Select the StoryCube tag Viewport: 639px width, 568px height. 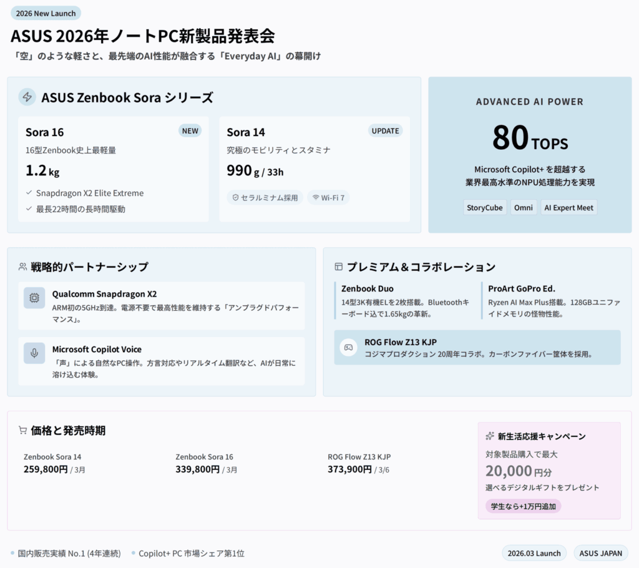[x=485, y=207]
